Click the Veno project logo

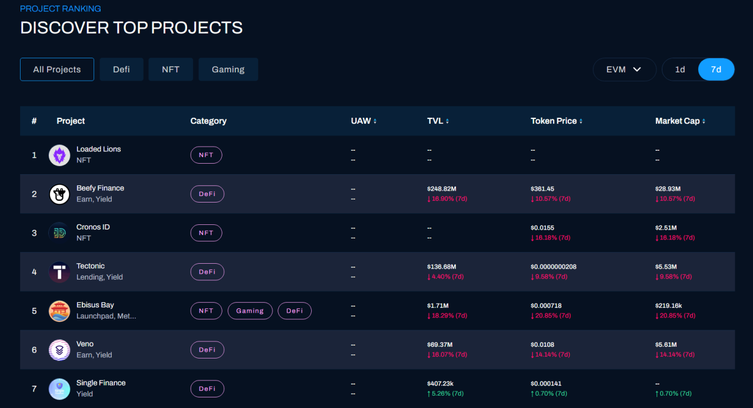pyautogui.click(x=59, y=350)
